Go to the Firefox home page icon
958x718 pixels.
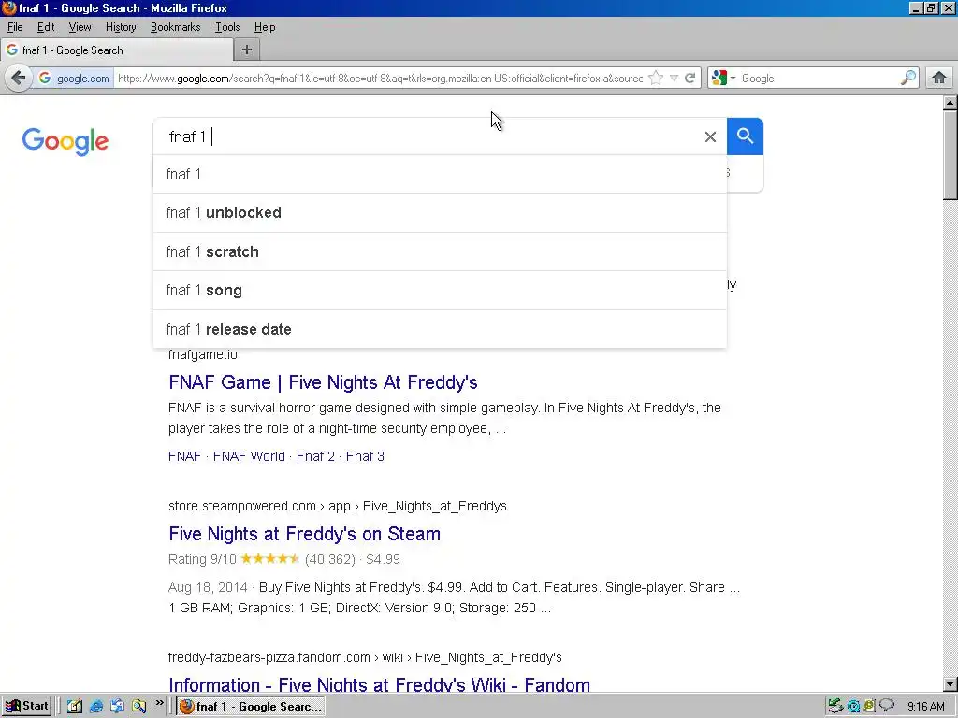(939, 78)
